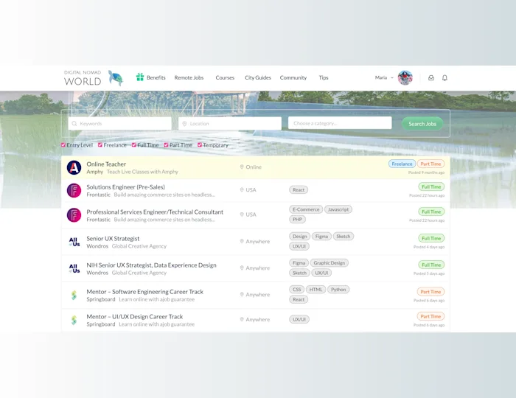Open Professional Services Engineer/Technical Consultant listing
The width and height of the screenshot is (516, 398).
[155, 212]
